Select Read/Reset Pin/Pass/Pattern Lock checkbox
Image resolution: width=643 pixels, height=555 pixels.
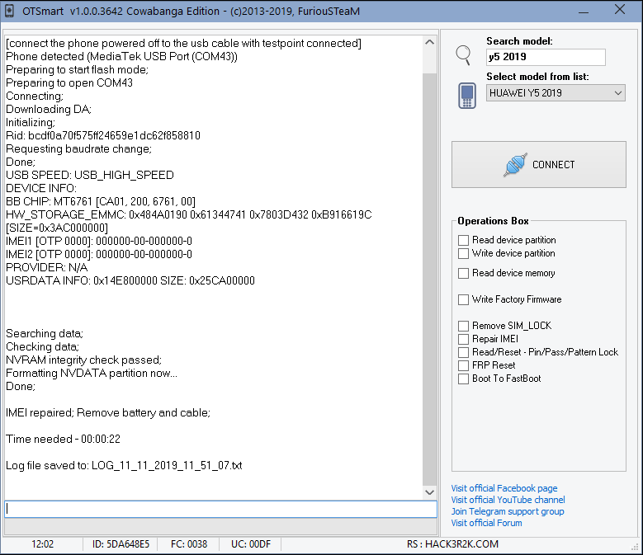click(463, 352)
